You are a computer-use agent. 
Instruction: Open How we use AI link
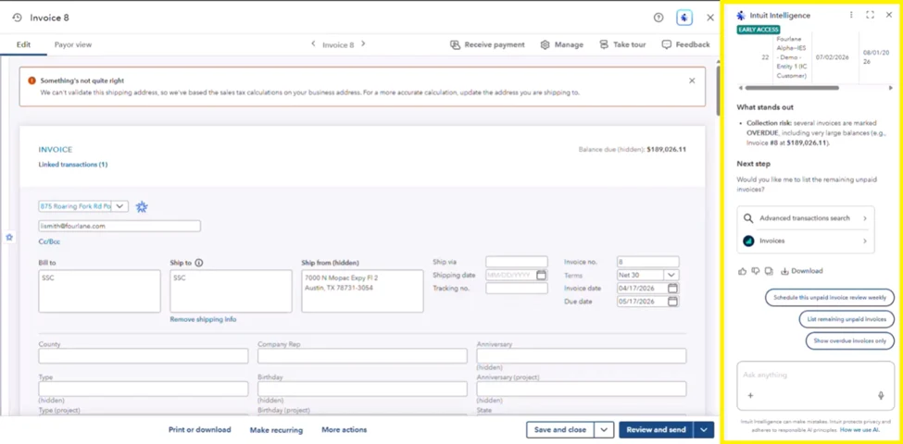(x=859, y=429)
